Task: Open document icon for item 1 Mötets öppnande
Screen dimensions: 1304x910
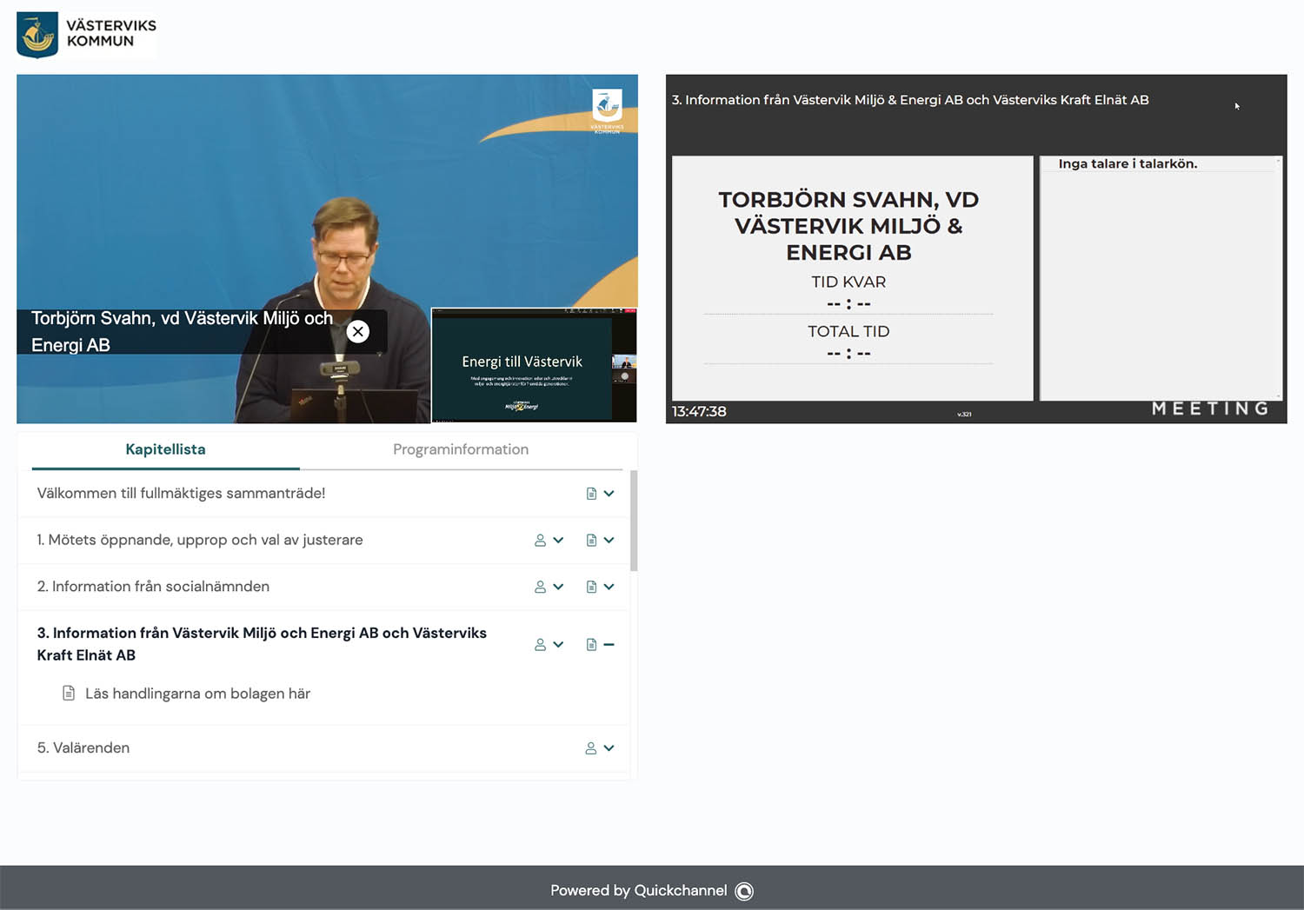Action: [x=592, y=541]
